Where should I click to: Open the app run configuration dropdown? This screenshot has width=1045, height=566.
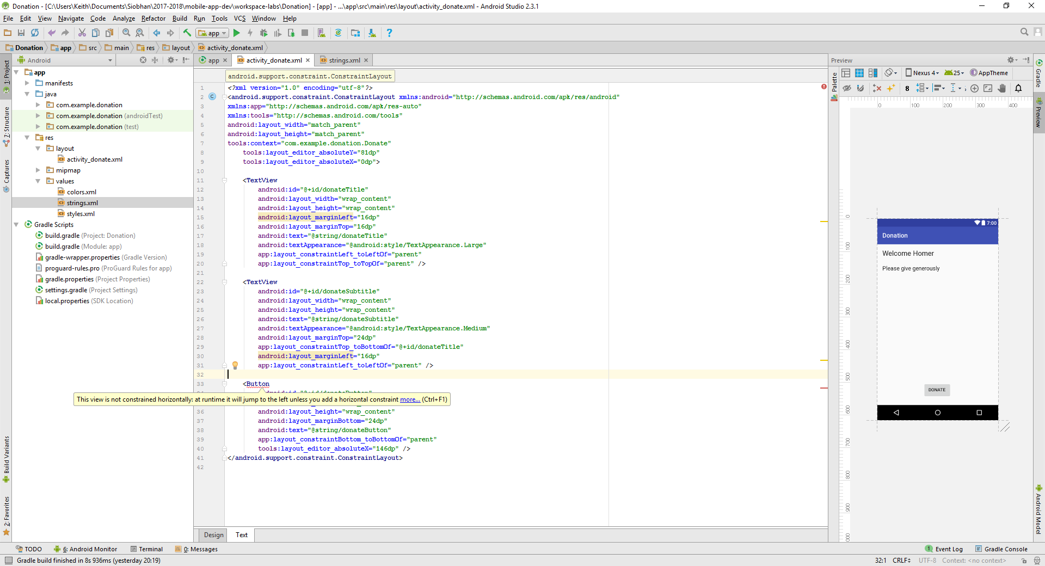212,33
